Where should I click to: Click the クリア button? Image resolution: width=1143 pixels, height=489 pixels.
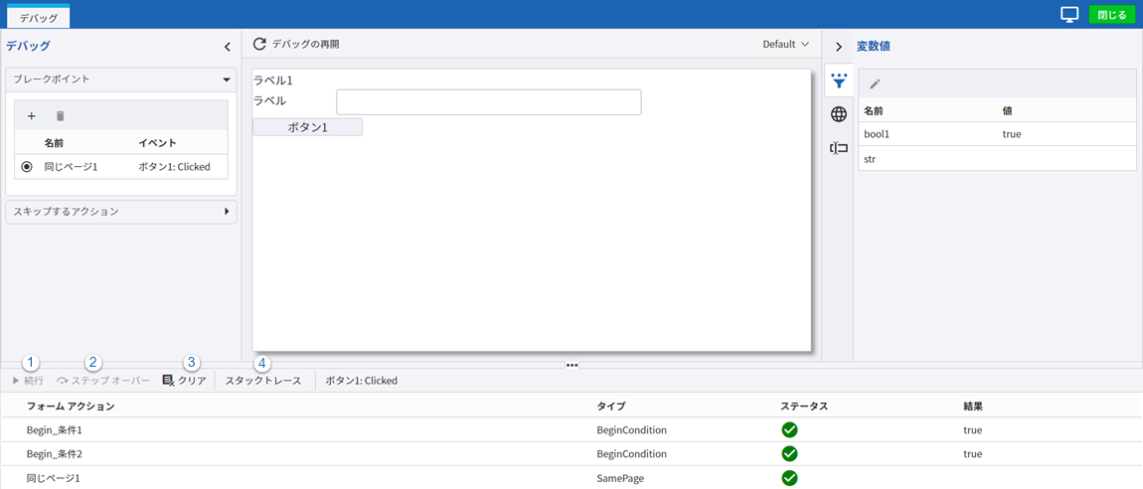point(184,381)
